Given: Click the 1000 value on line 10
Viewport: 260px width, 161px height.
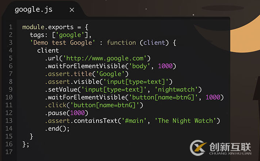Looking at the screenshot, I should click(x=213, y=97).
